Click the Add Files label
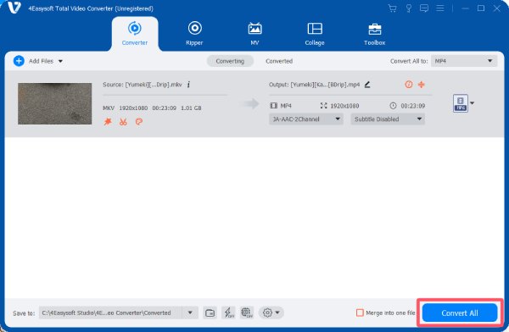This screenshot has height=332, width=509. pyautogui.click(x=42, y=61)
